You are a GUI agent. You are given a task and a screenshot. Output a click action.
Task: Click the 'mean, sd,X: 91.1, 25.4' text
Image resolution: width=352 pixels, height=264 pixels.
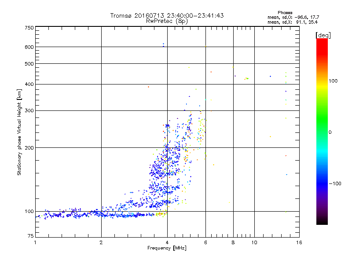point(293,22)
